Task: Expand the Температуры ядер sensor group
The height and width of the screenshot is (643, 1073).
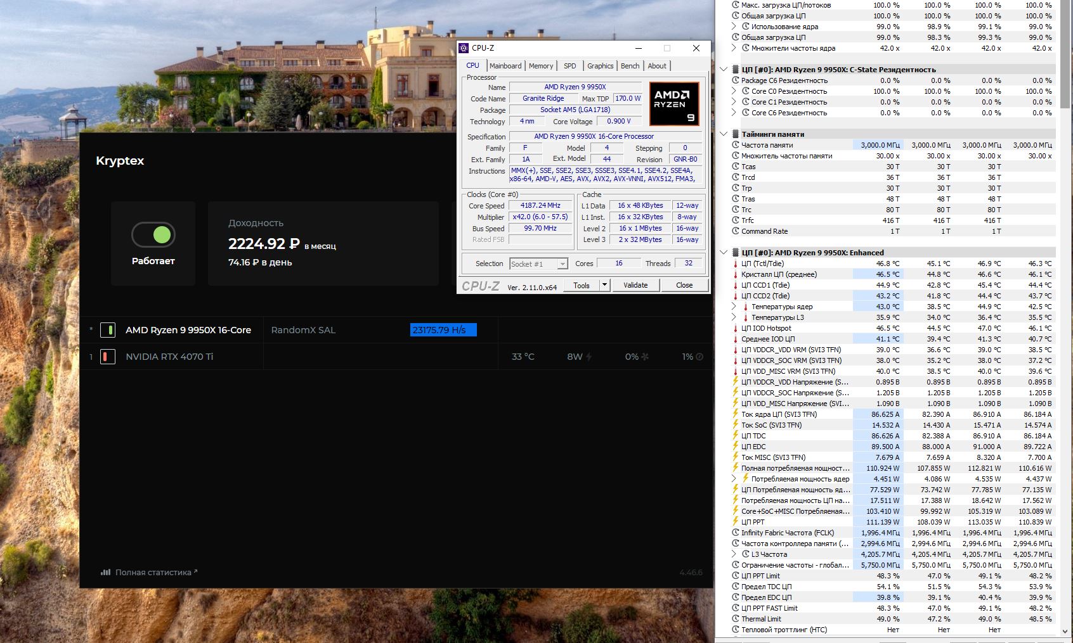Action: click(x=734, y=307)
